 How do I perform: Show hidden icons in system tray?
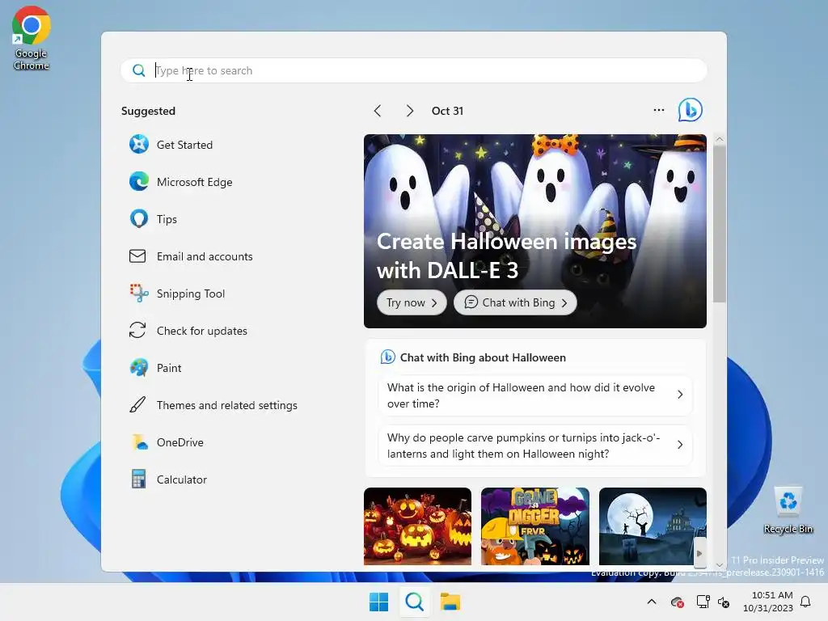coord(652,602)
